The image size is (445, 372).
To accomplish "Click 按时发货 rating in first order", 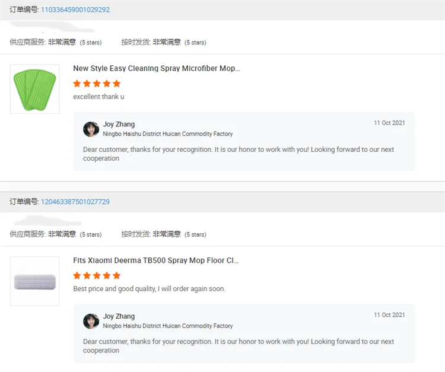I will point(164,42).
